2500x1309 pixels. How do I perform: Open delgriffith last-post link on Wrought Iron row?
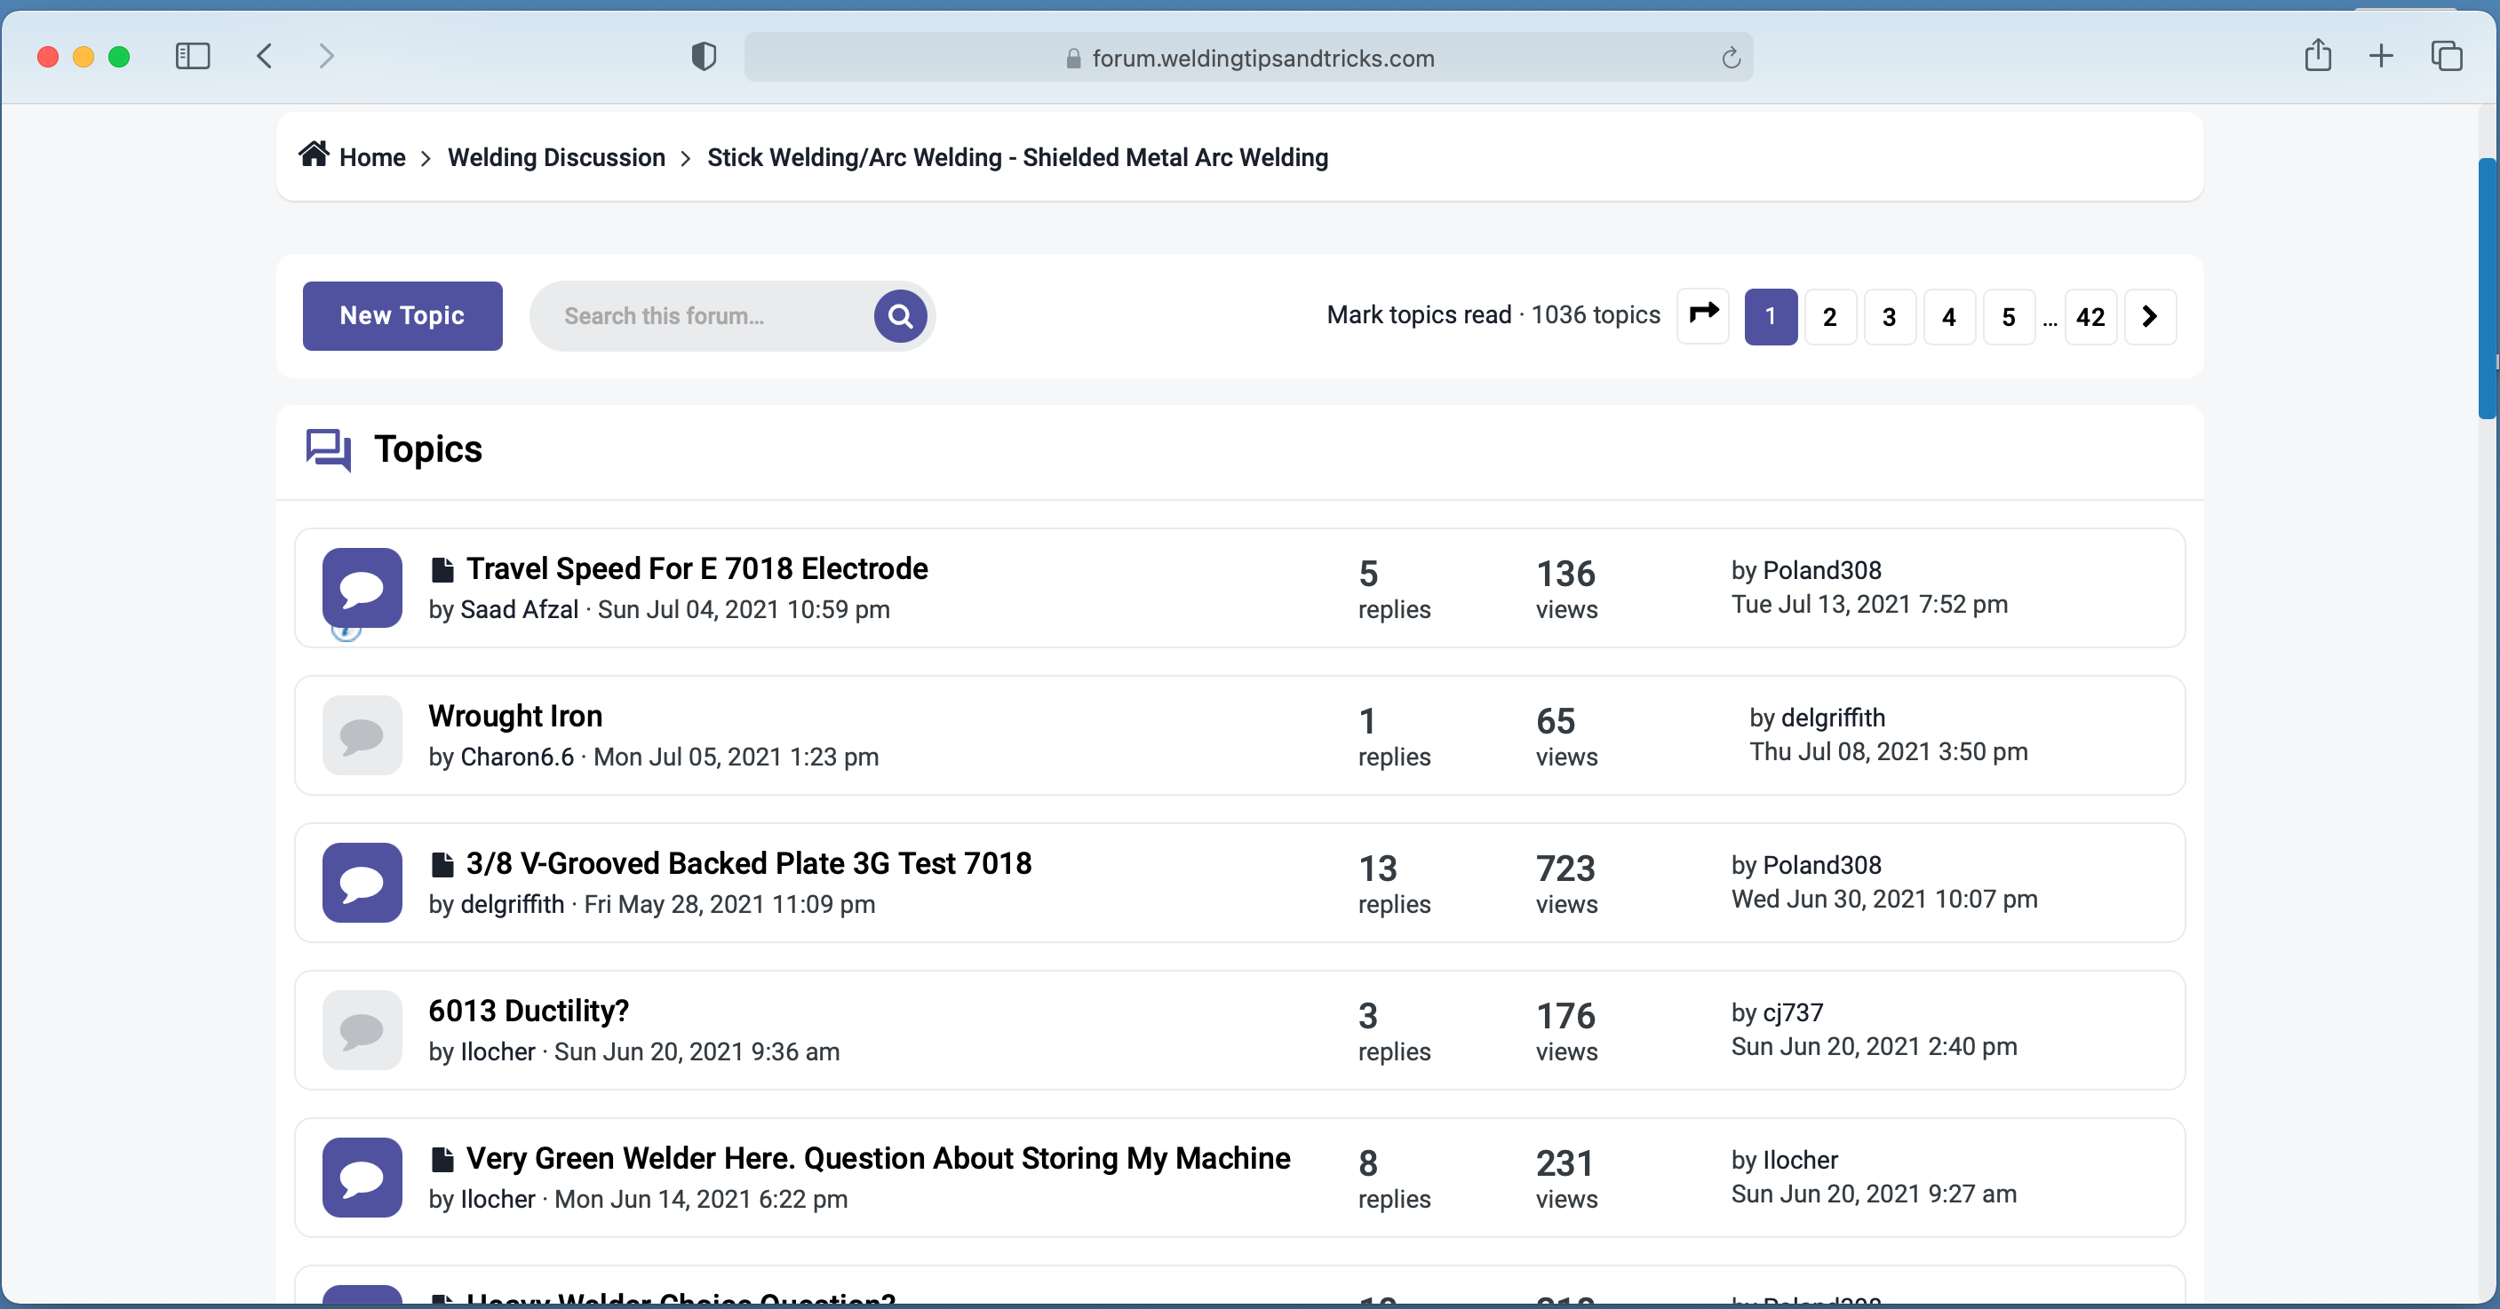pyautogui.click(x=1834, y=718)
